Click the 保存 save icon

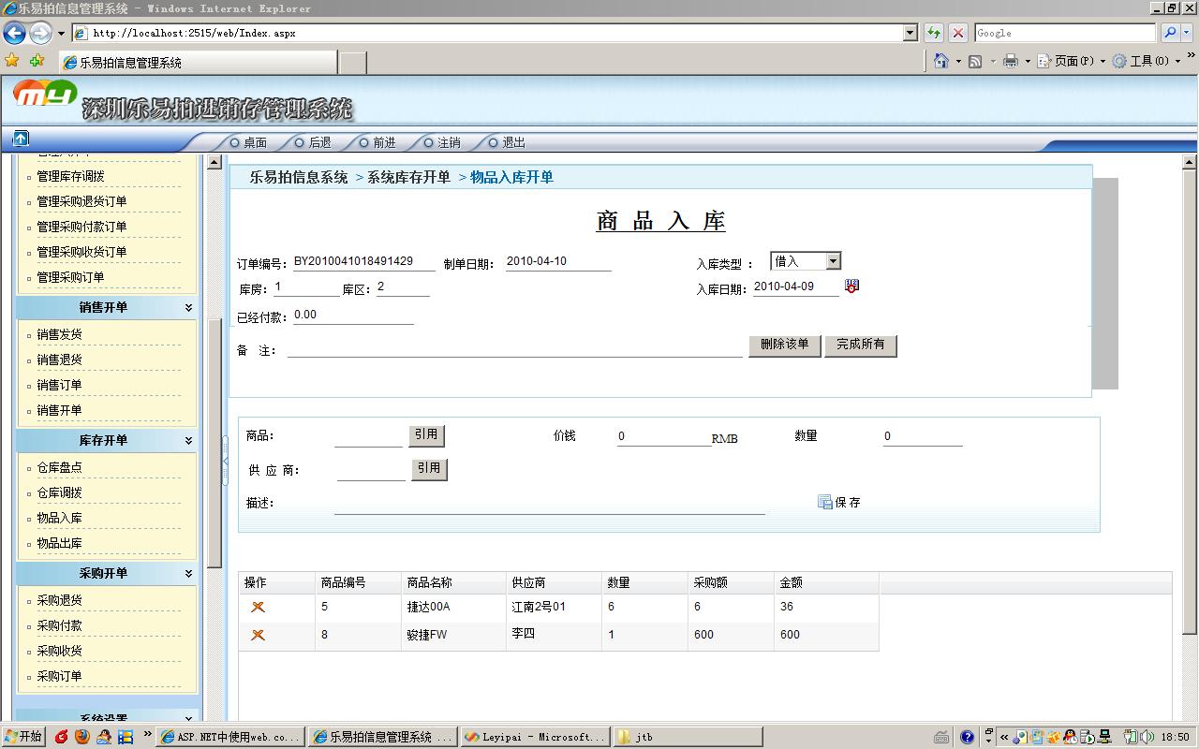pos(823,502)
